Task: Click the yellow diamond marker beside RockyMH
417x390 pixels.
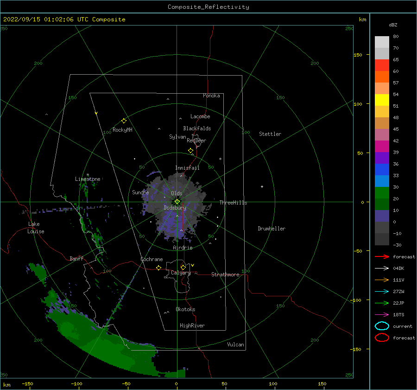Action: [x=124, y=121]
